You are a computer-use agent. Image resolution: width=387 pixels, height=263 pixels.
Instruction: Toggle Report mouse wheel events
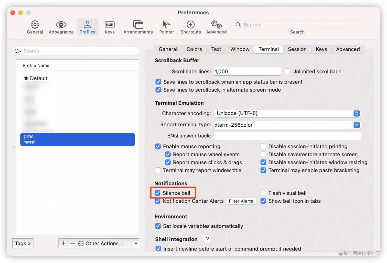(x=168, y=154)
